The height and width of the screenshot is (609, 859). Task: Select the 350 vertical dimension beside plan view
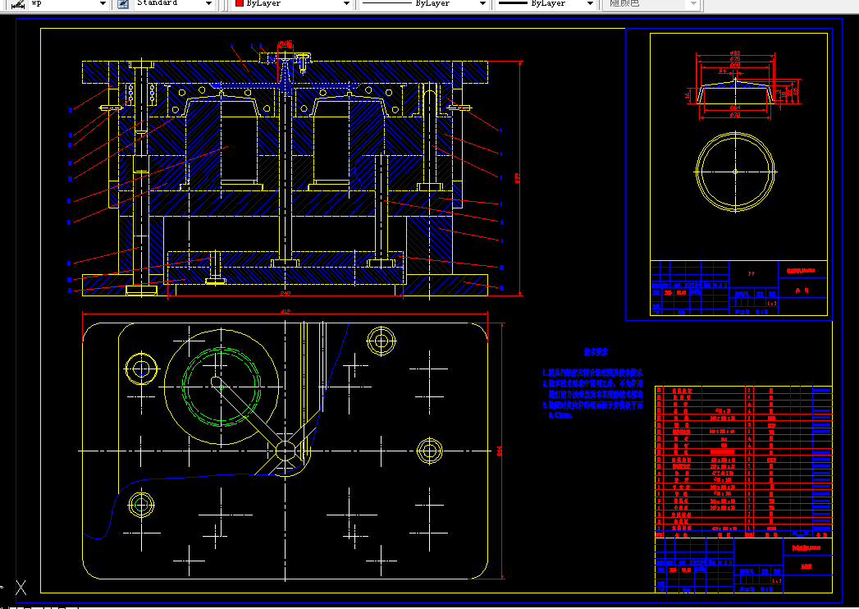500,451
